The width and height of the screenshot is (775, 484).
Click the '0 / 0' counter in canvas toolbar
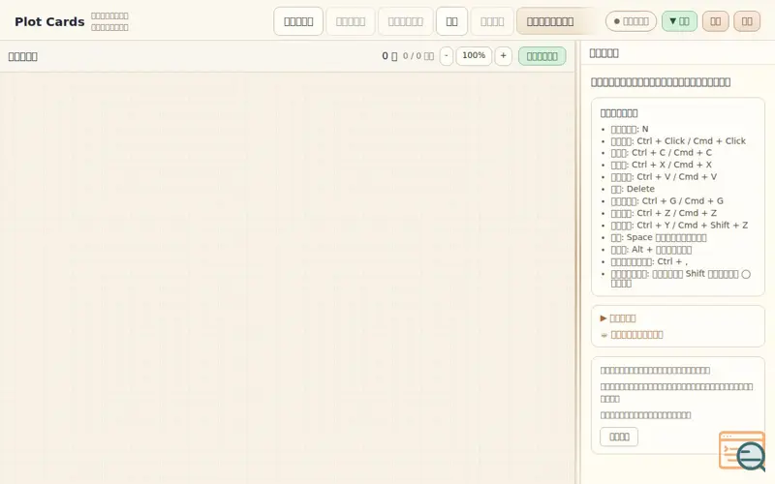[x=418, y=56]
